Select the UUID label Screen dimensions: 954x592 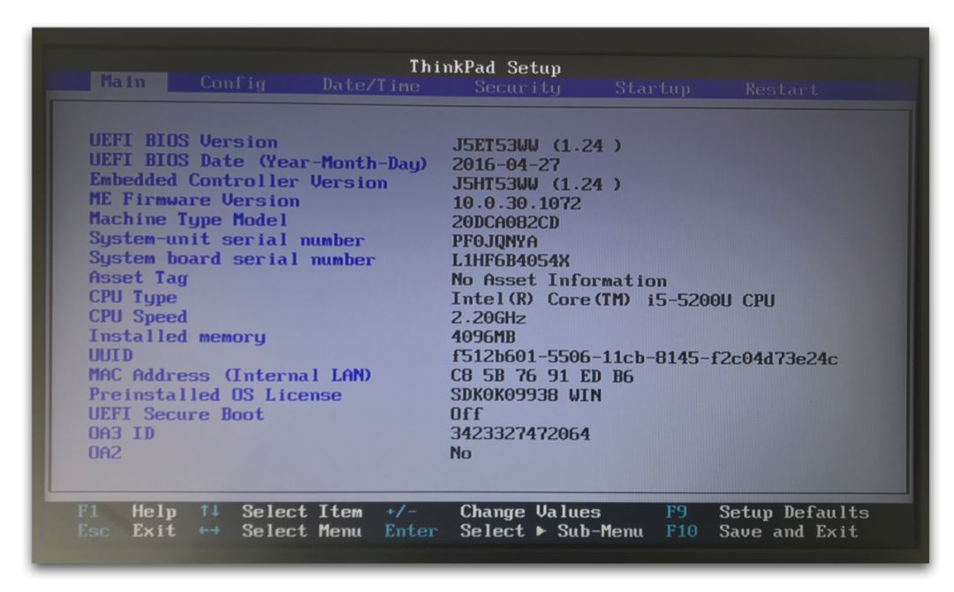click(x=110, y=354)
